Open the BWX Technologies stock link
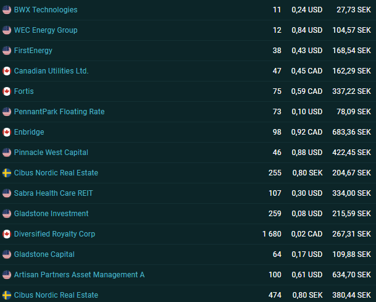This screenshot has width=376, height=302. point(46,10)
